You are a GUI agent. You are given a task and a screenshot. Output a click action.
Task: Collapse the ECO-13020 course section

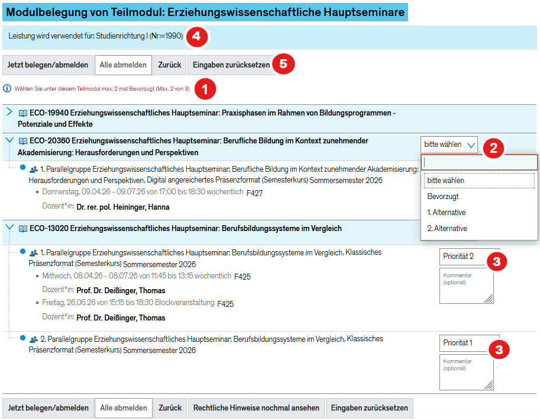click(9, 227)
